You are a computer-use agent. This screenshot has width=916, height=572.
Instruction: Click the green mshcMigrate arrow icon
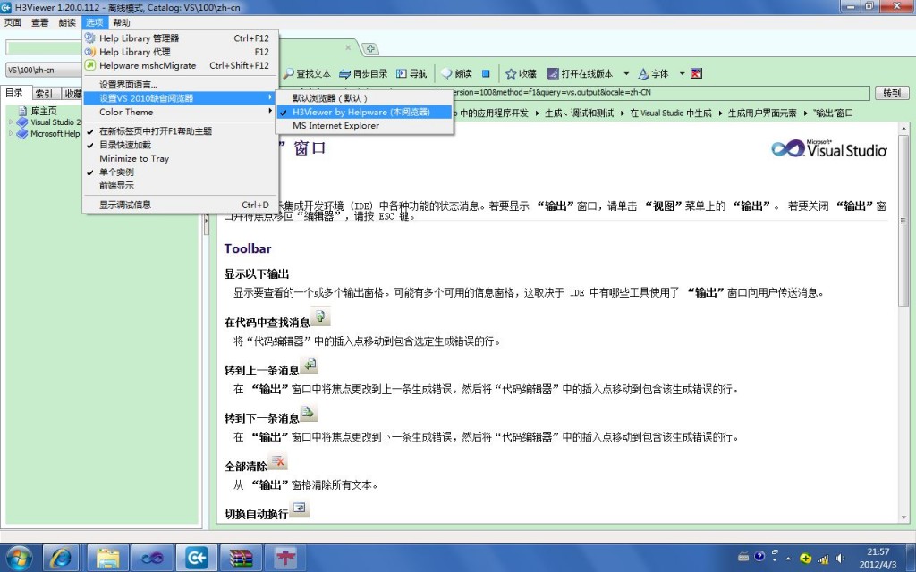pos(90,65)
